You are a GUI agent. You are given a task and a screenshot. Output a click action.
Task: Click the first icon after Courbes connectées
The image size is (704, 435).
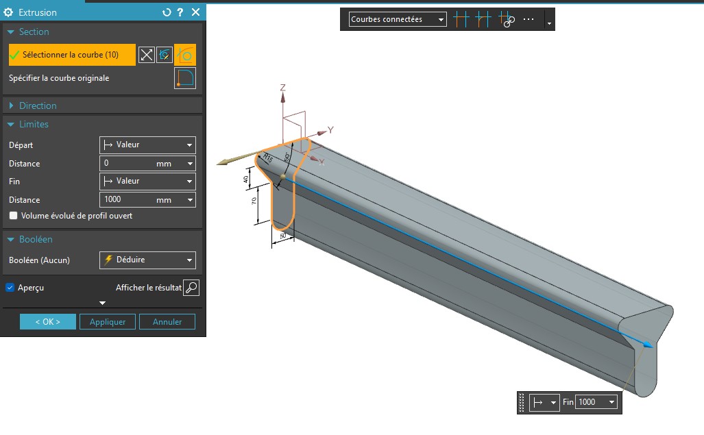pyautogui.click(x=461, y=19)
